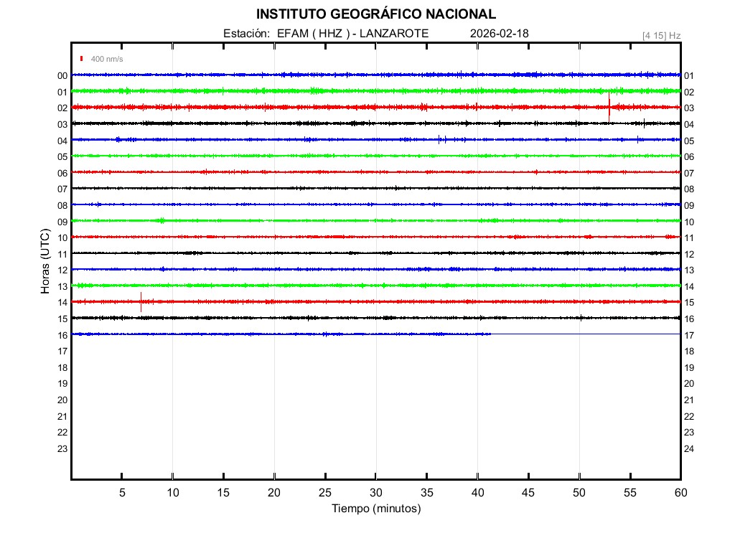Image resolution: width=735 pixels, height=551 pixels.
Task: Click the Tiempo (minutos) axis label
Action: [375, 509]
